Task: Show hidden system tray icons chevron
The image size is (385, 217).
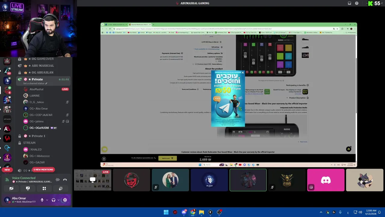Action: [x=321, y=212]
